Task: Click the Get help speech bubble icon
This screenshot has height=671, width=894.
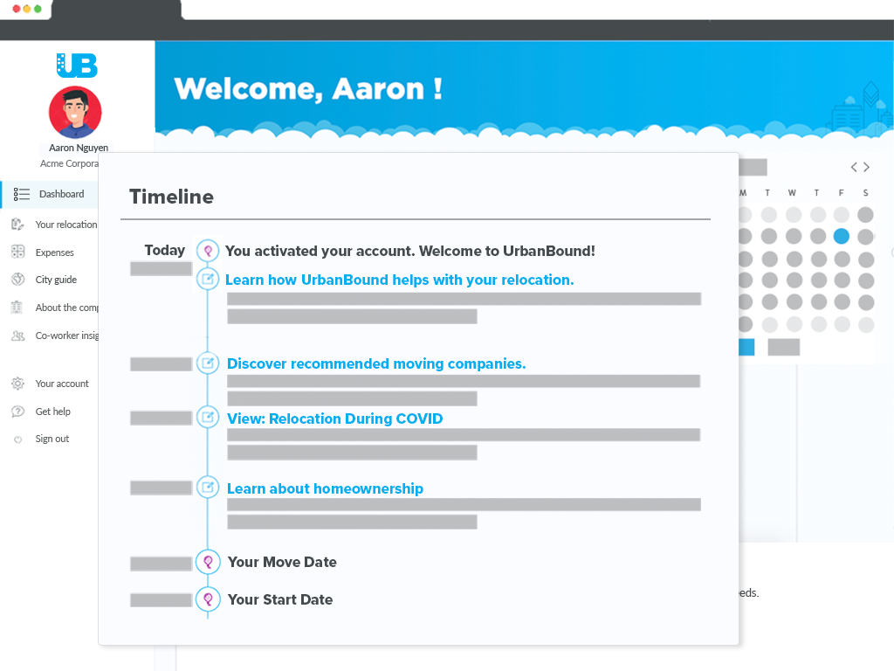Action: point(17,412)
